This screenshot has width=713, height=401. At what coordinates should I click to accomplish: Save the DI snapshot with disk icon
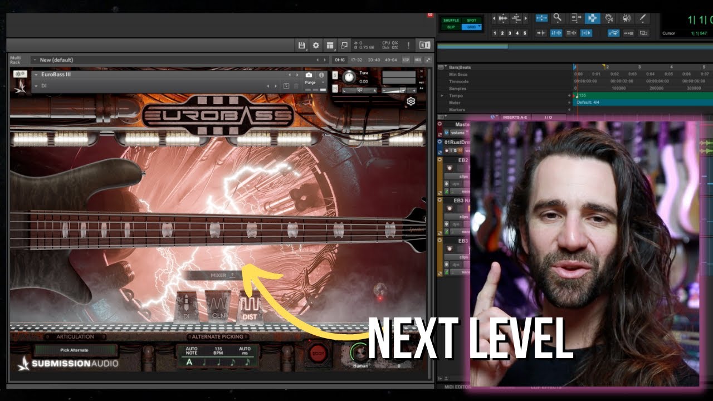tap(286, 86)
